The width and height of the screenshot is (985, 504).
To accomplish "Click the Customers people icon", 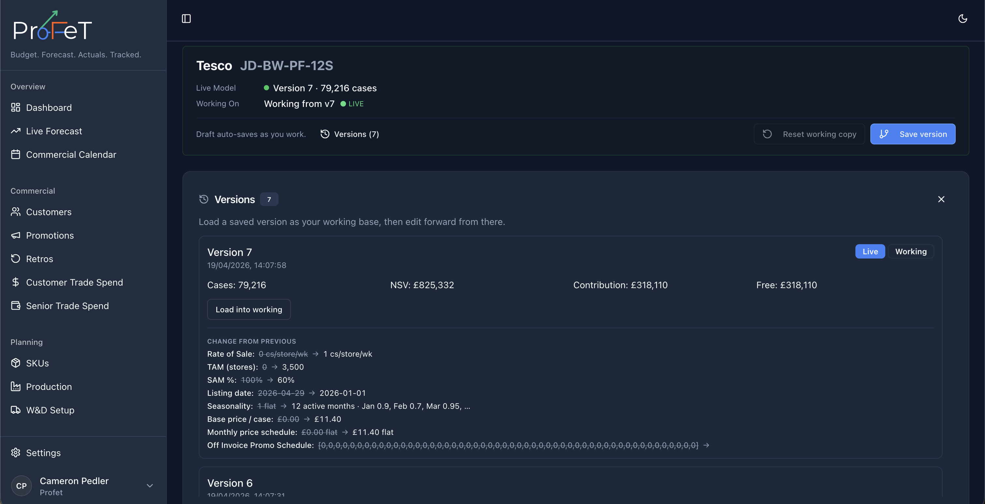I will click(x=16, y=212).
